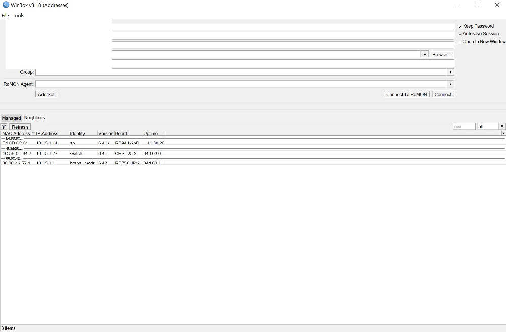Switch to the Managed tab
Screen dimensions: 506x332
(x=11, y=118)
